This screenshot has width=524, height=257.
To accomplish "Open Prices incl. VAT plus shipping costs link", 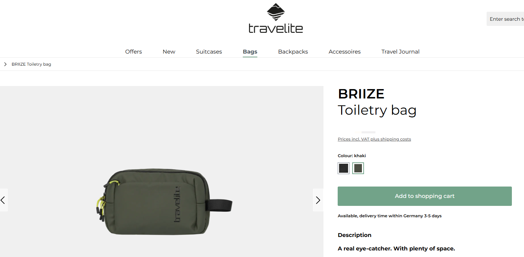I will [374, 139].
